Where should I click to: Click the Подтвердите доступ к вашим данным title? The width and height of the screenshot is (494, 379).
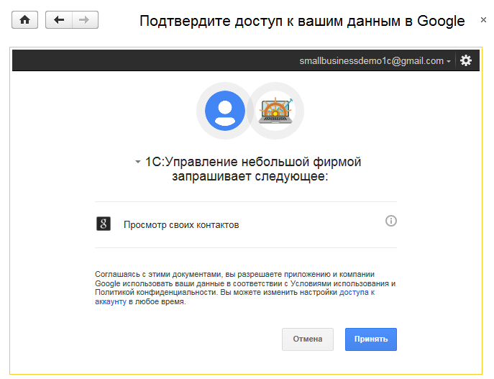tap(302, 21)
